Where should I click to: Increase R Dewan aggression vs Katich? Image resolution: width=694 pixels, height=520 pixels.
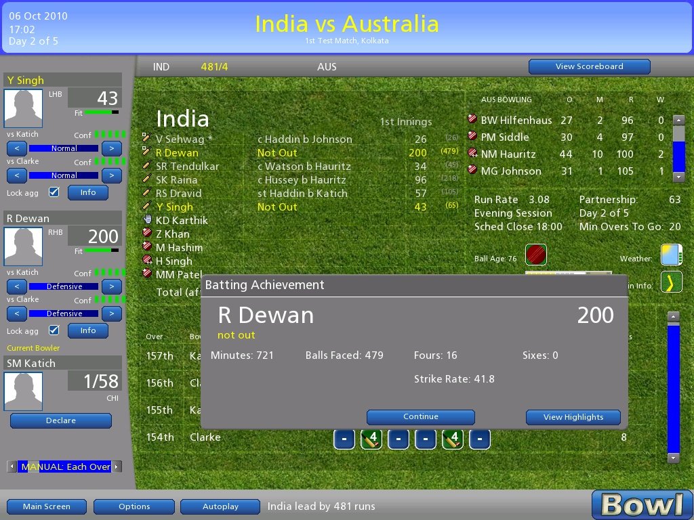tap(112, 286)
